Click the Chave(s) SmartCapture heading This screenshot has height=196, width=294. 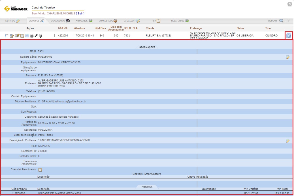pos(147,174)
